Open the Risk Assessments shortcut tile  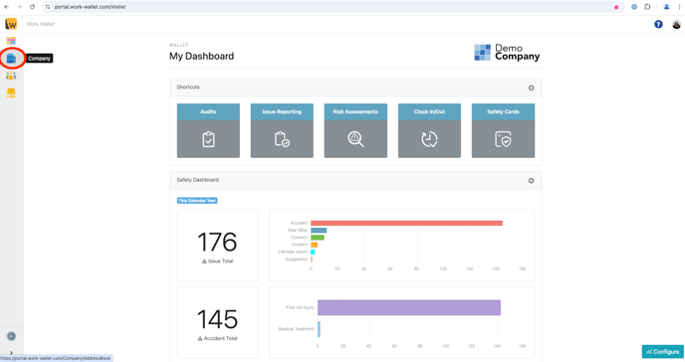tap(355, 130)
